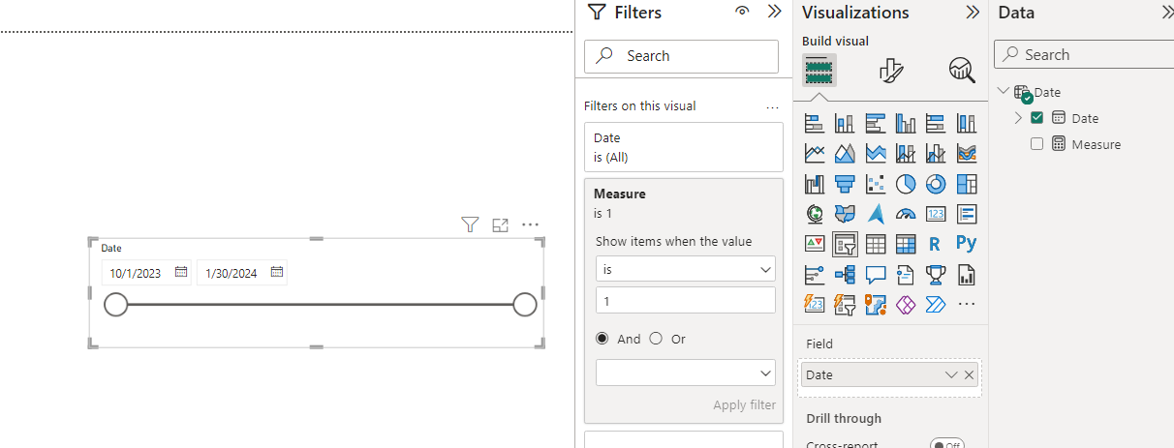Open the Date field well dropdown arrow

coord(951,374)
